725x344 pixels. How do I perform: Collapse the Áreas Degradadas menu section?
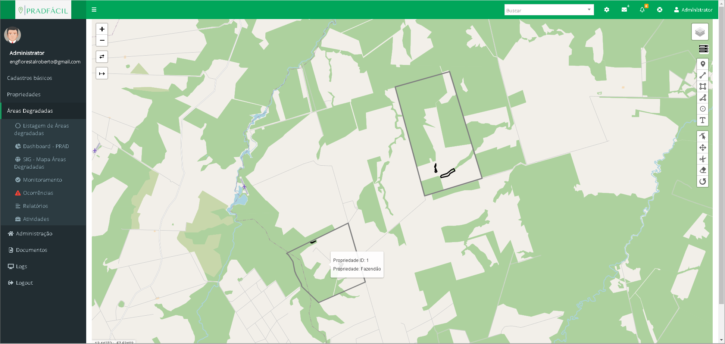tap(30, 111)
